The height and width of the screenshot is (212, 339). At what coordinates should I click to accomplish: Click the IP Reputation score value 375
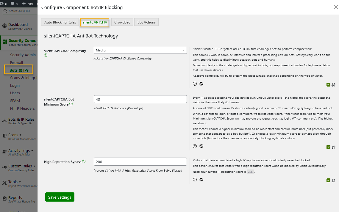[250, 172]
